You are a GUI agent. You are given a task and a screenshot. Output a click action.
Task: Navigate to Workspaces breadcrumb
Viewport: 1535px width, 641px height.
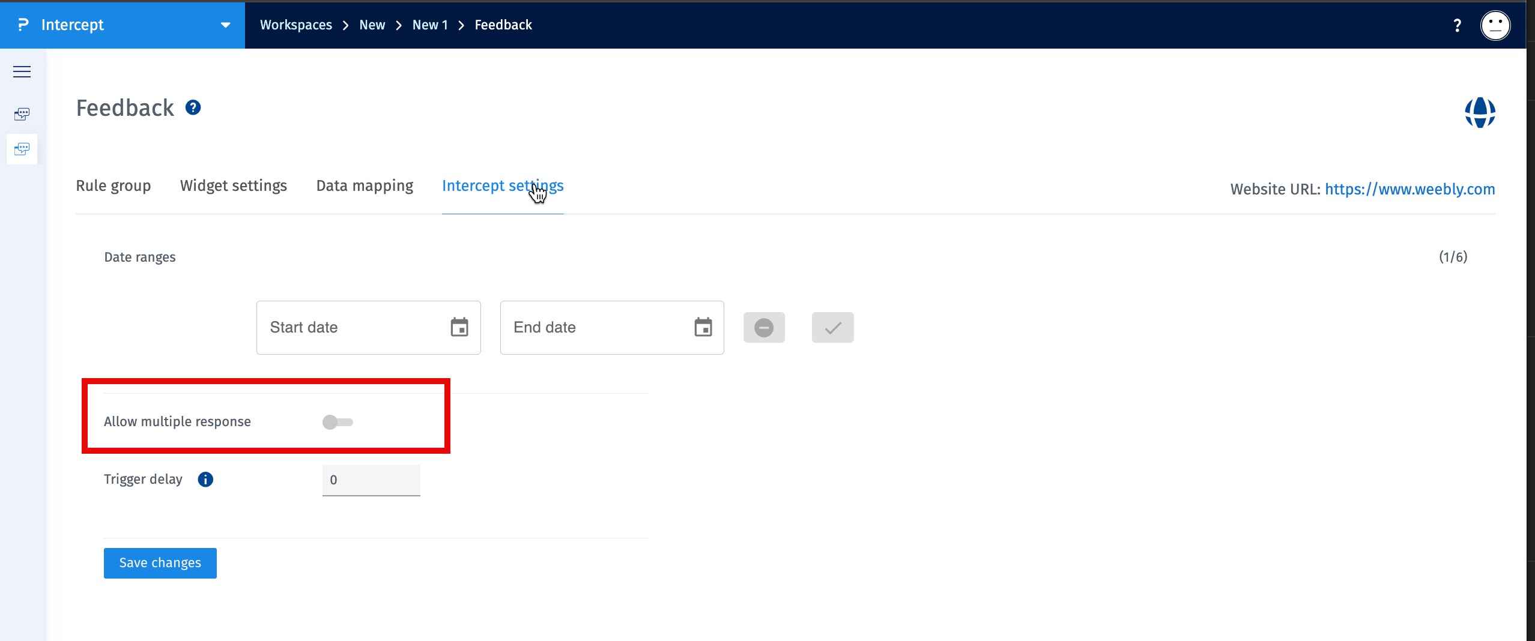tap(296, 25)
